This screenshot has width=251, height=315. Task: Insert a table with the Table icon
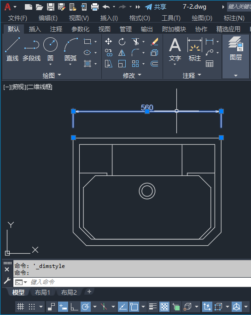[210, 64]
